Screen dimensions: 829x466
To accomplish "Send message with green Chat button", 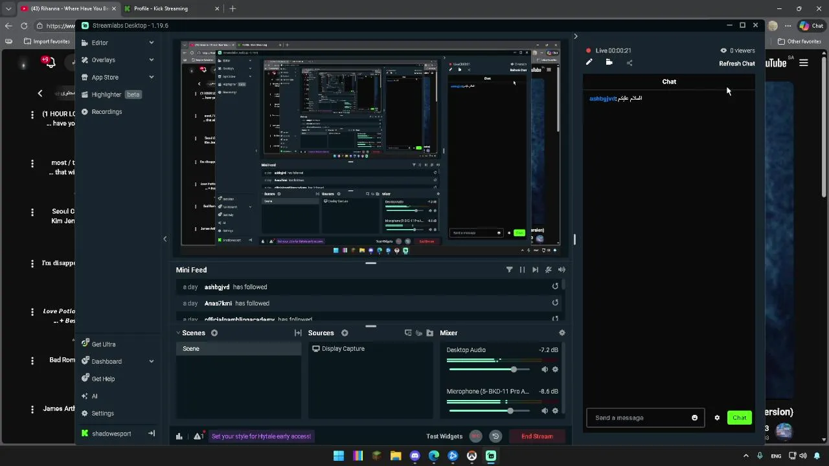I will (740, 417).
